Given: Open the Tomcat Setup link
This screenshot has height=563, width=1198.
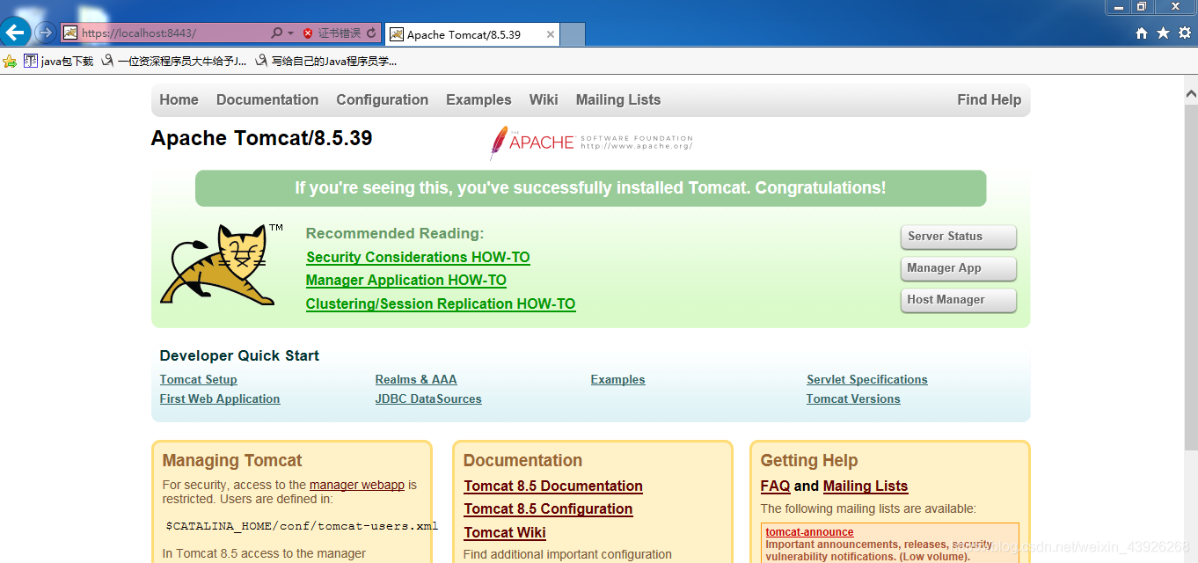Looking at the screenshot, I should coord(198,379).
